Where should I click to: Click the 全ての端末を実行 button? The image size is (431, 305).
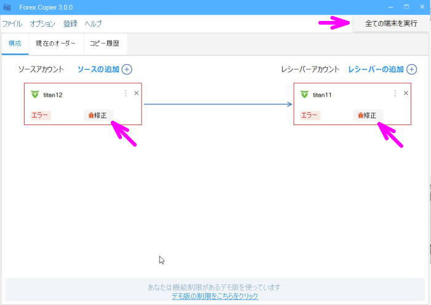point(390,23)
